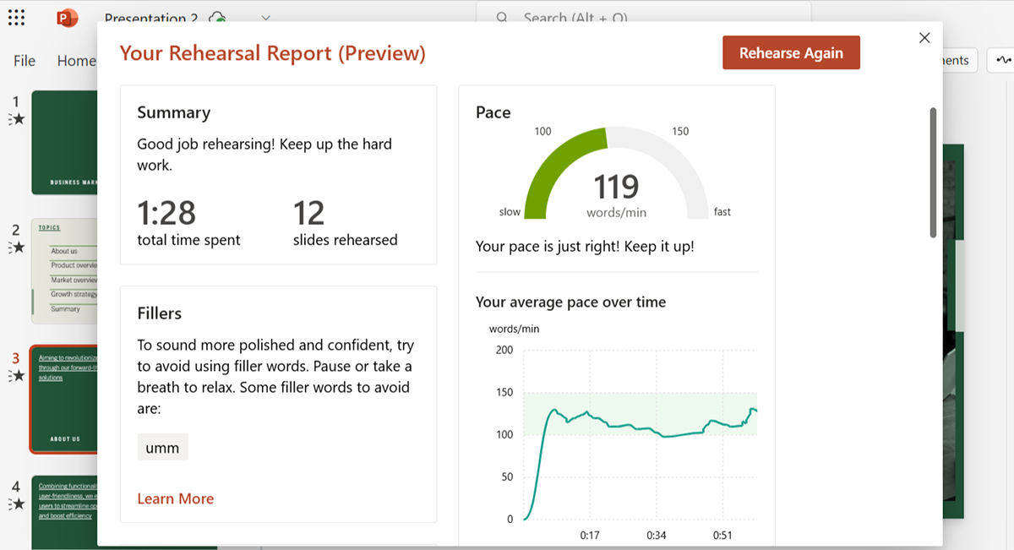Click the animation star under slide 3
This screenshot has width=1014, height=550.
tap(17, 376)
